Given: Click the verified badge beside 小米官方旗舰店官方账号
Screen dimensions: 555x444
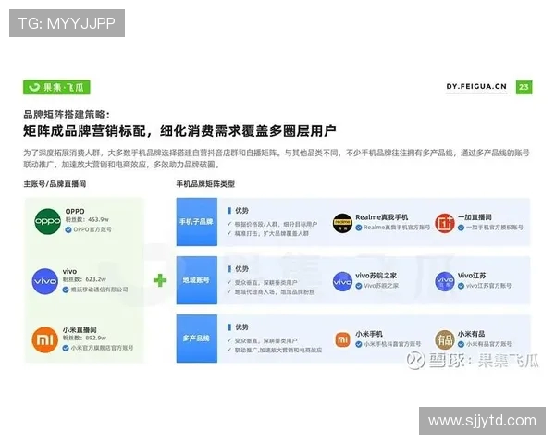Looking at the screenshot, I should (x=66, y=348).
